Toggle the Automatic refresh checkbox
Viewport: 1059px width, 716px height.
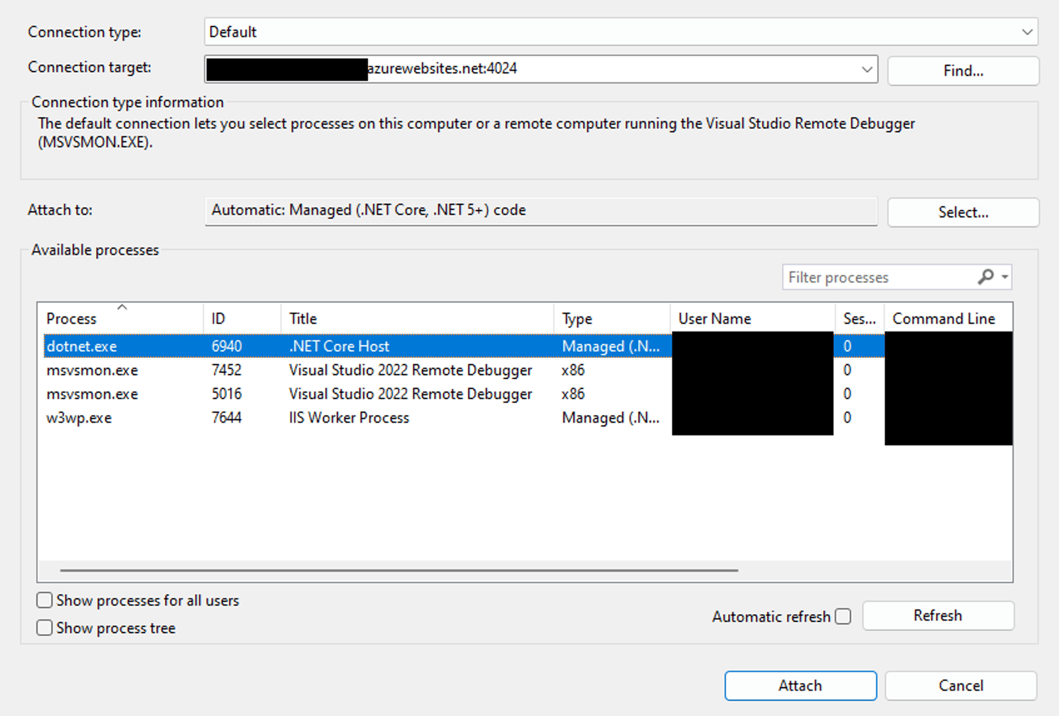843,616
